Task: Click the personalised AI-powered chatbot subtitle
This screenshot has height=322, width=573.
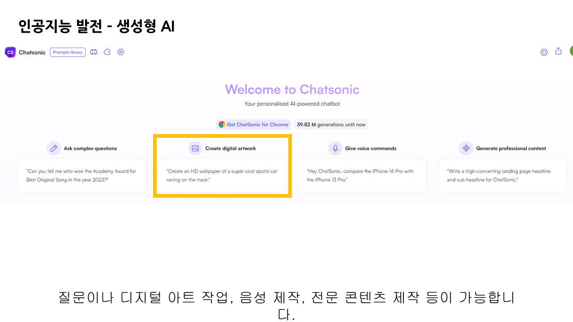Action: (x=292, y=104)
